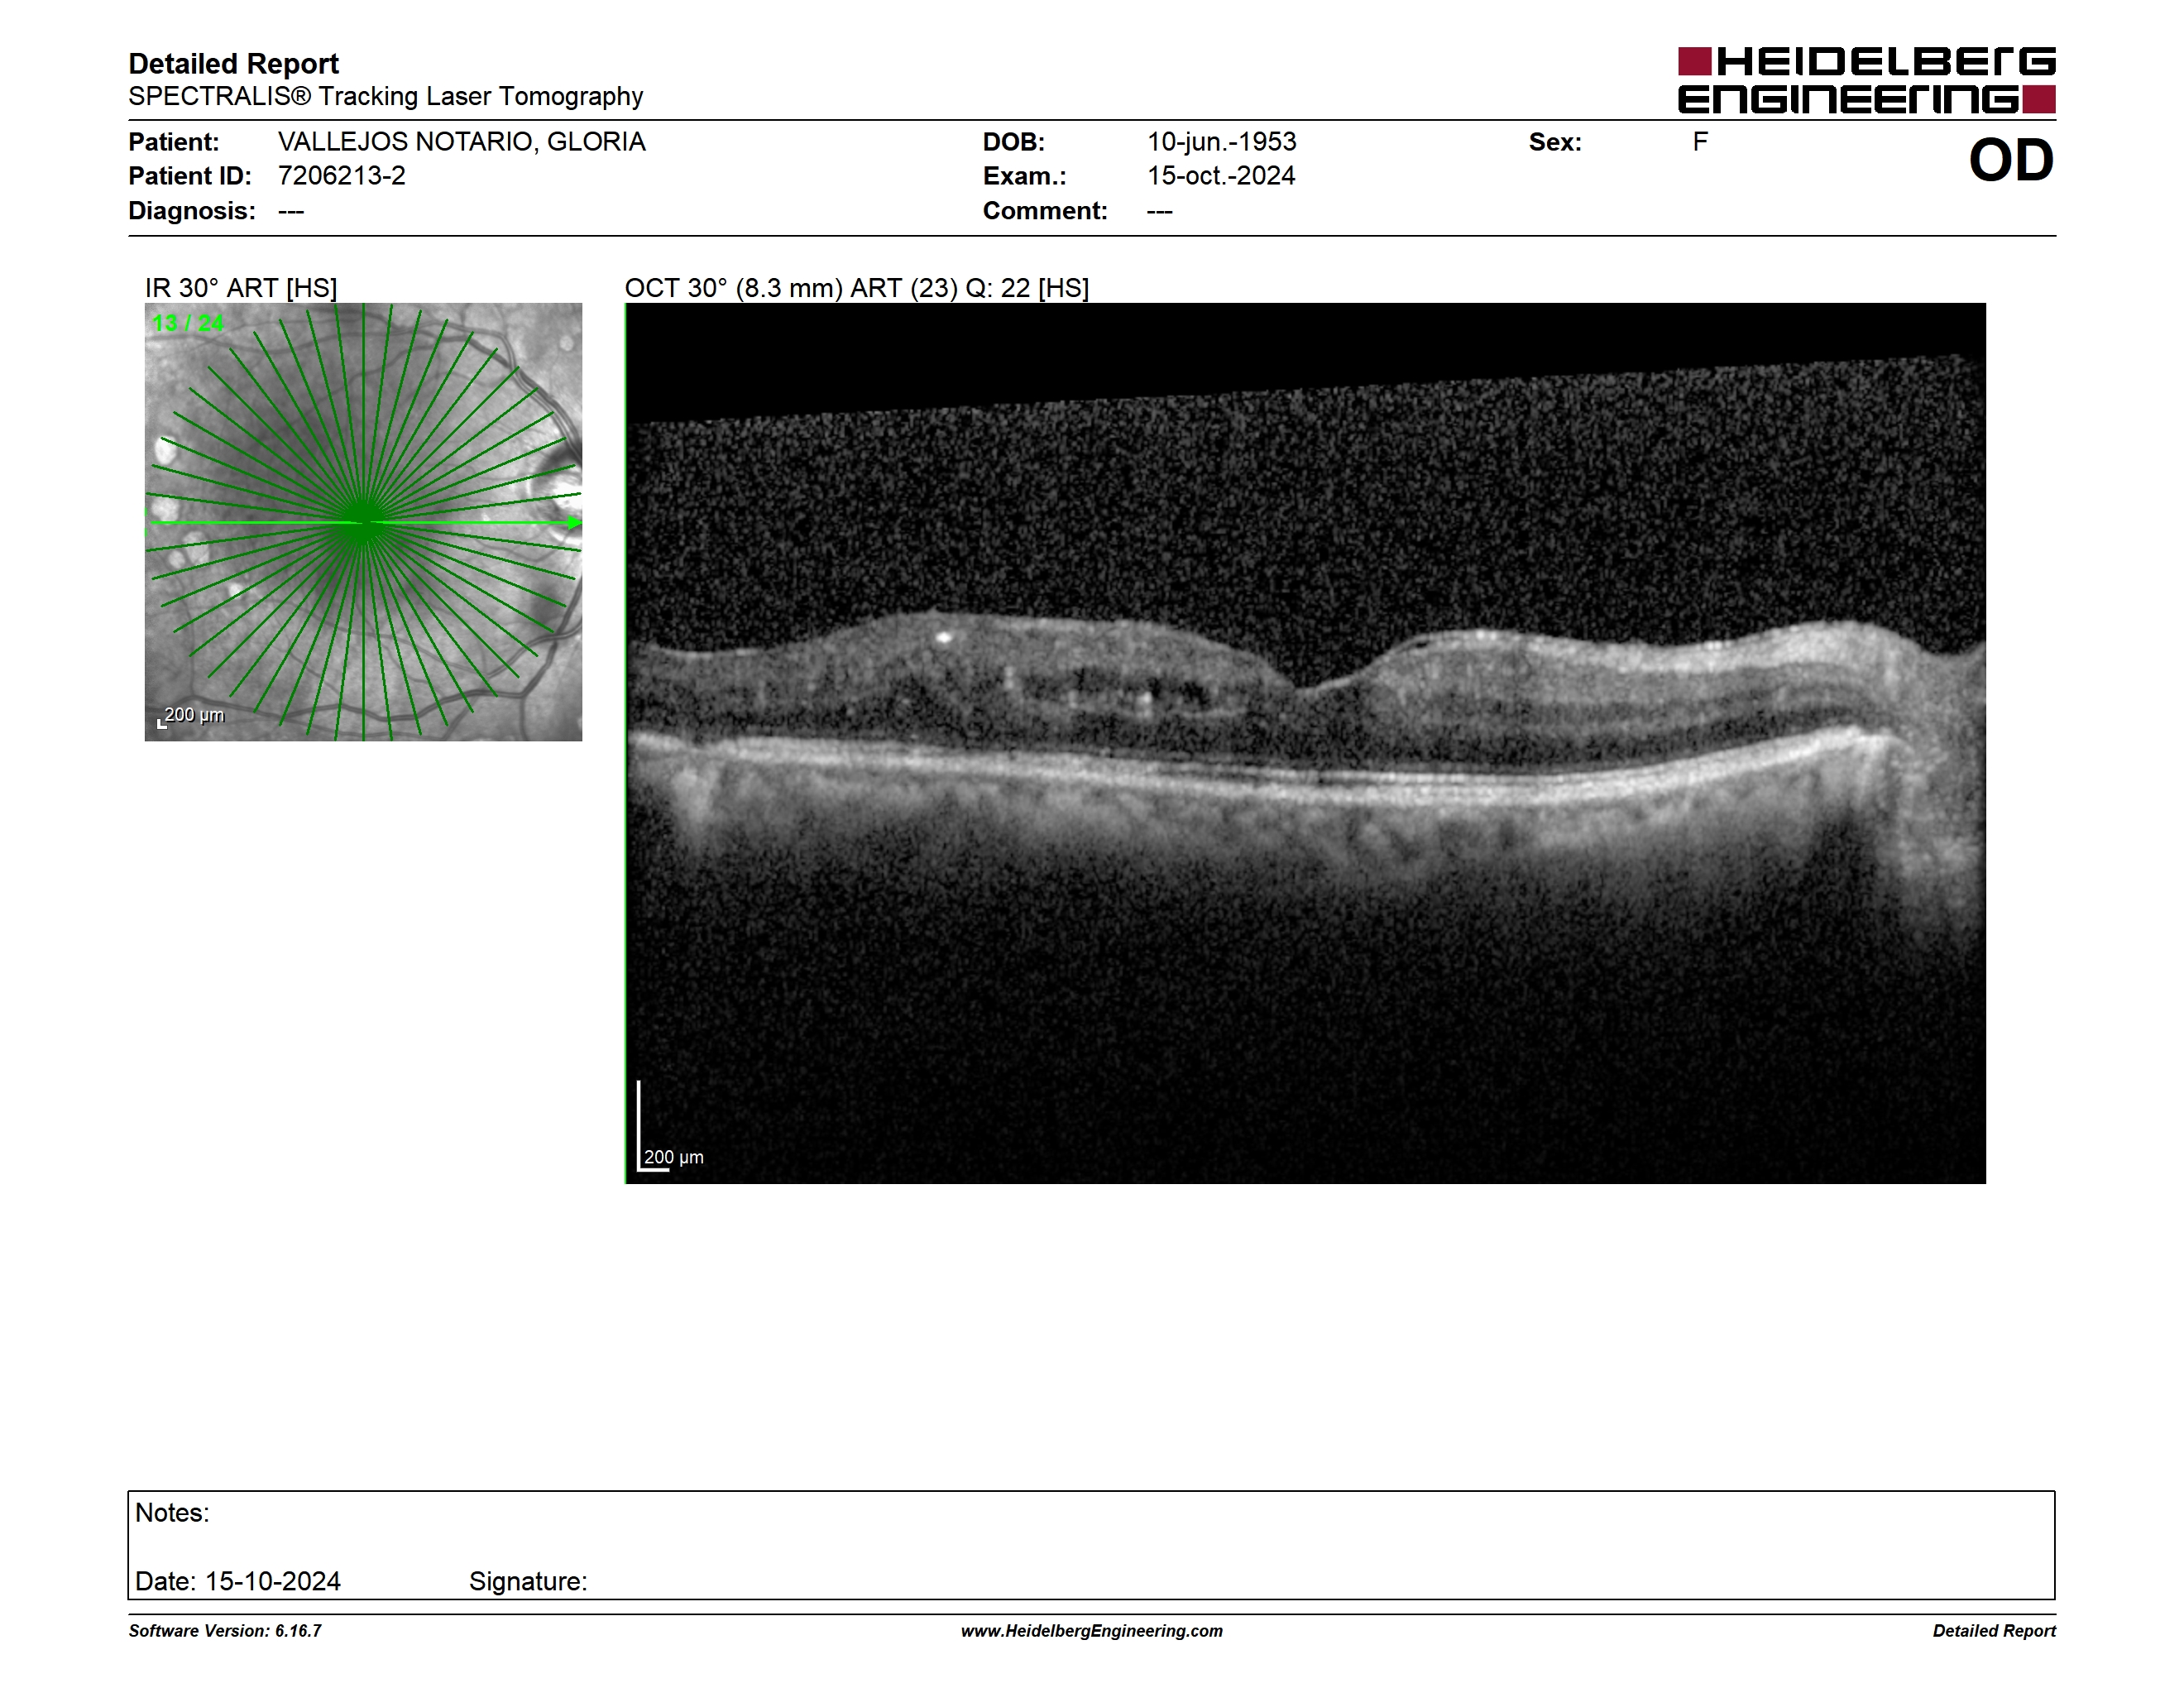Click the "Detailed Report" footer text

coord(1994,1631)
